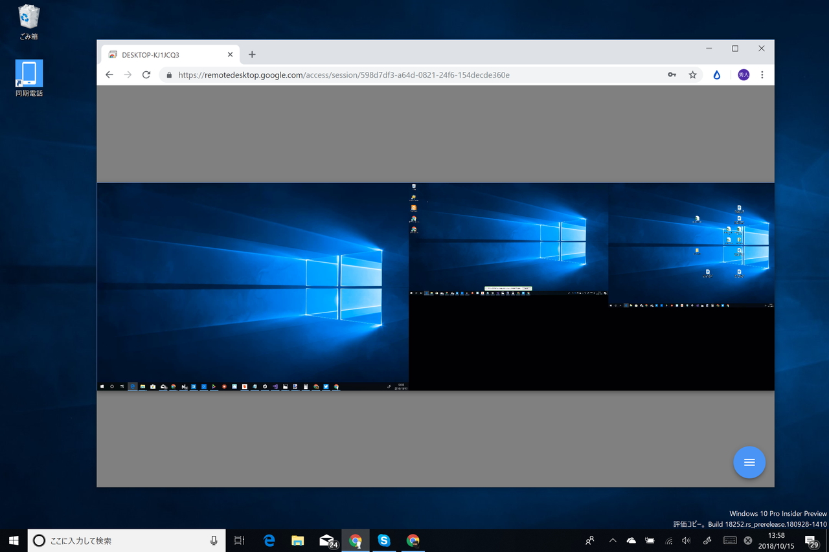829x552 pixels.
Task: Reload the remote desktop session page
Action: 146,74
